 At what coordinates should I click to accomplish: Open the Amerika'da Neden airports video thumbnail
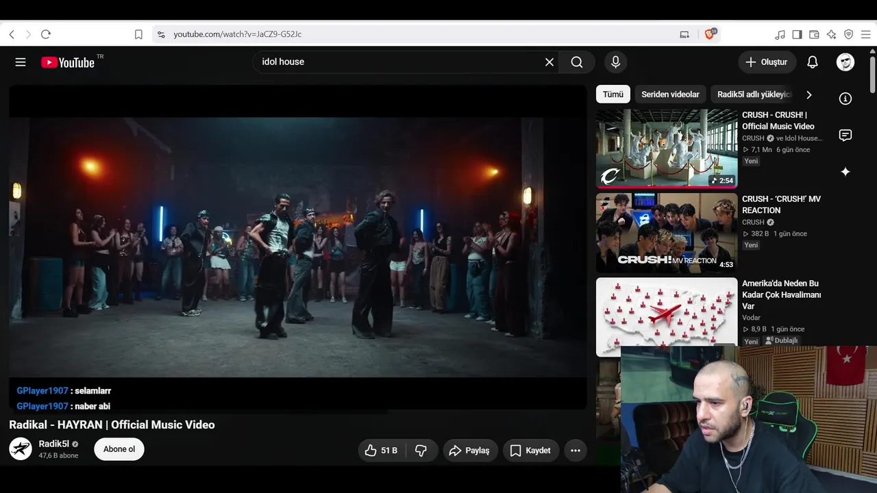(667, 317)
